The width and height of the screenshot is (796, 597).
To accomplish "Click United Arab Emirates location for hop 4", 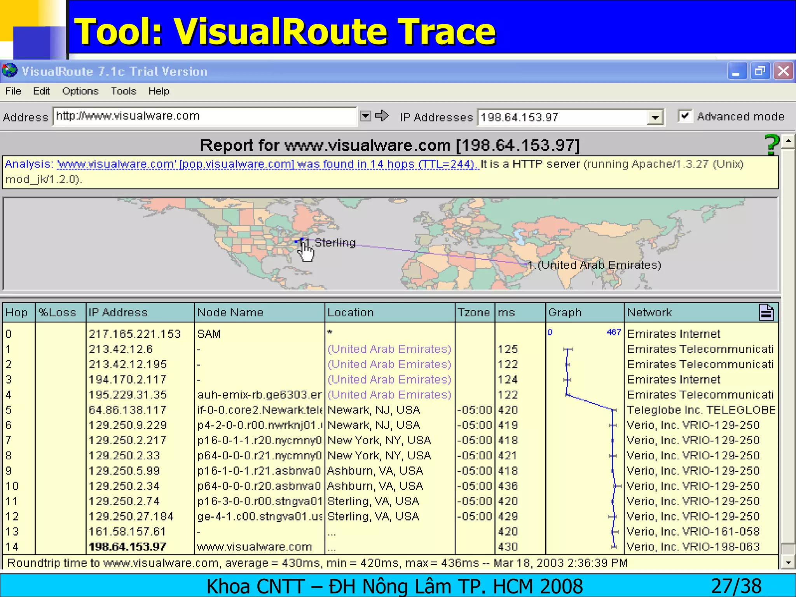I will click(389, 395).
